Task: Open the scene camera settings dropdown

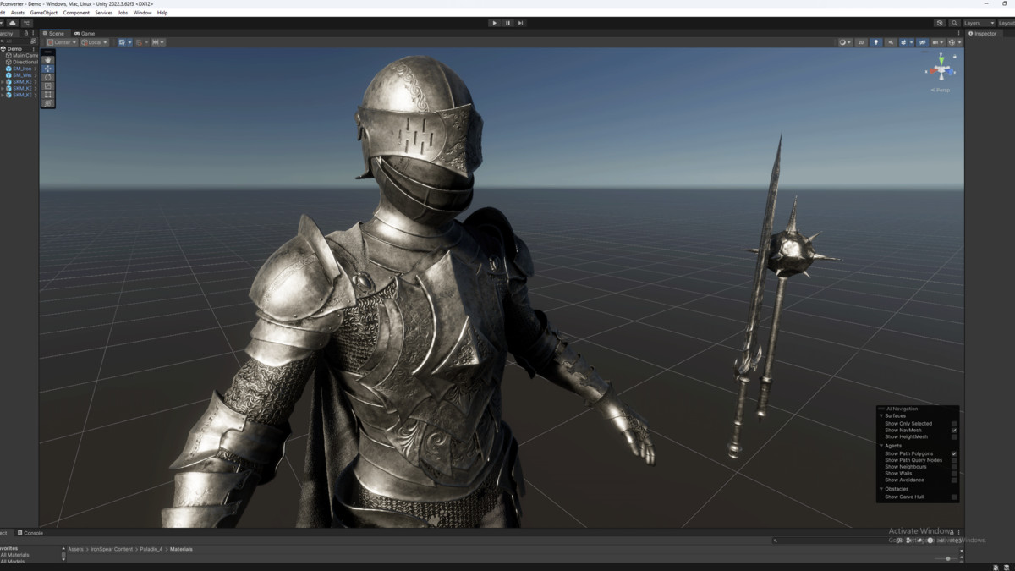Action: [937, 42]
